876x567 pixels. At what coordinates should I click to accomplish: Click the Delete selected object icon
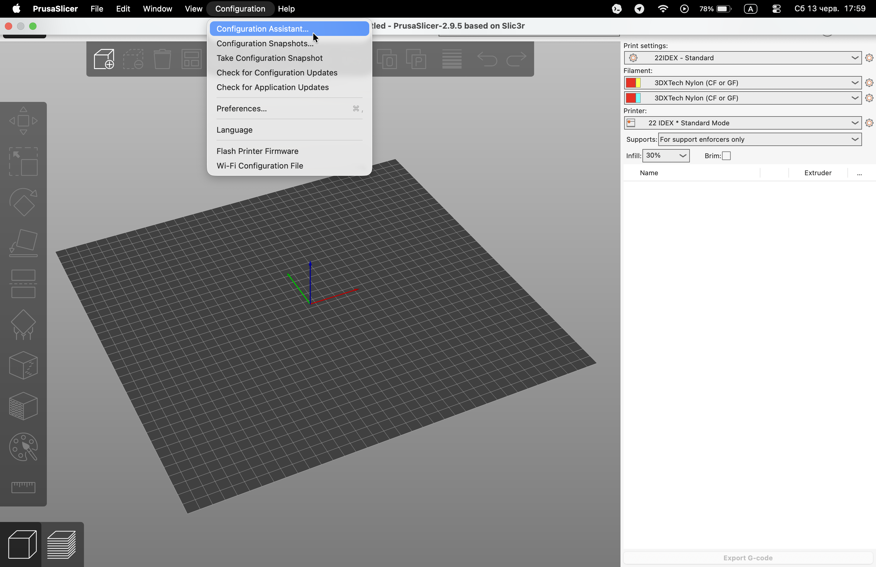tap(133, 59)
